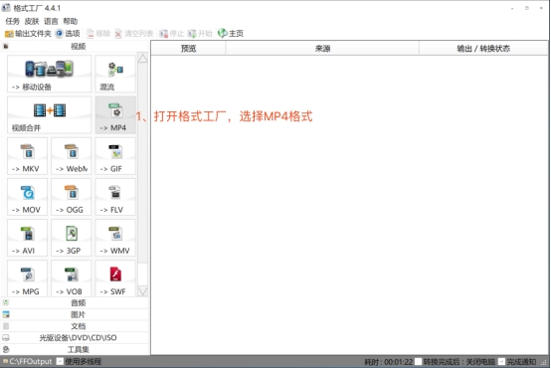Go to 主页 homepage

231,34
